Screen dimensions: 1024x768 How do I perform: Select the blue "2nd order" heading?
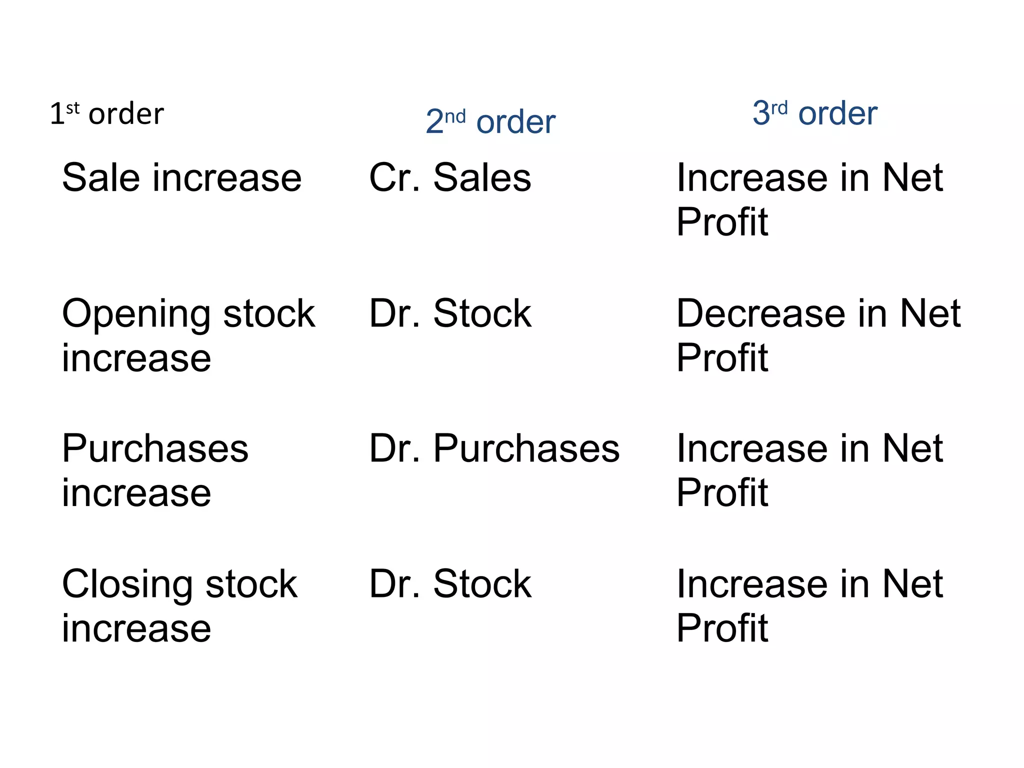[x=490, y=121]
